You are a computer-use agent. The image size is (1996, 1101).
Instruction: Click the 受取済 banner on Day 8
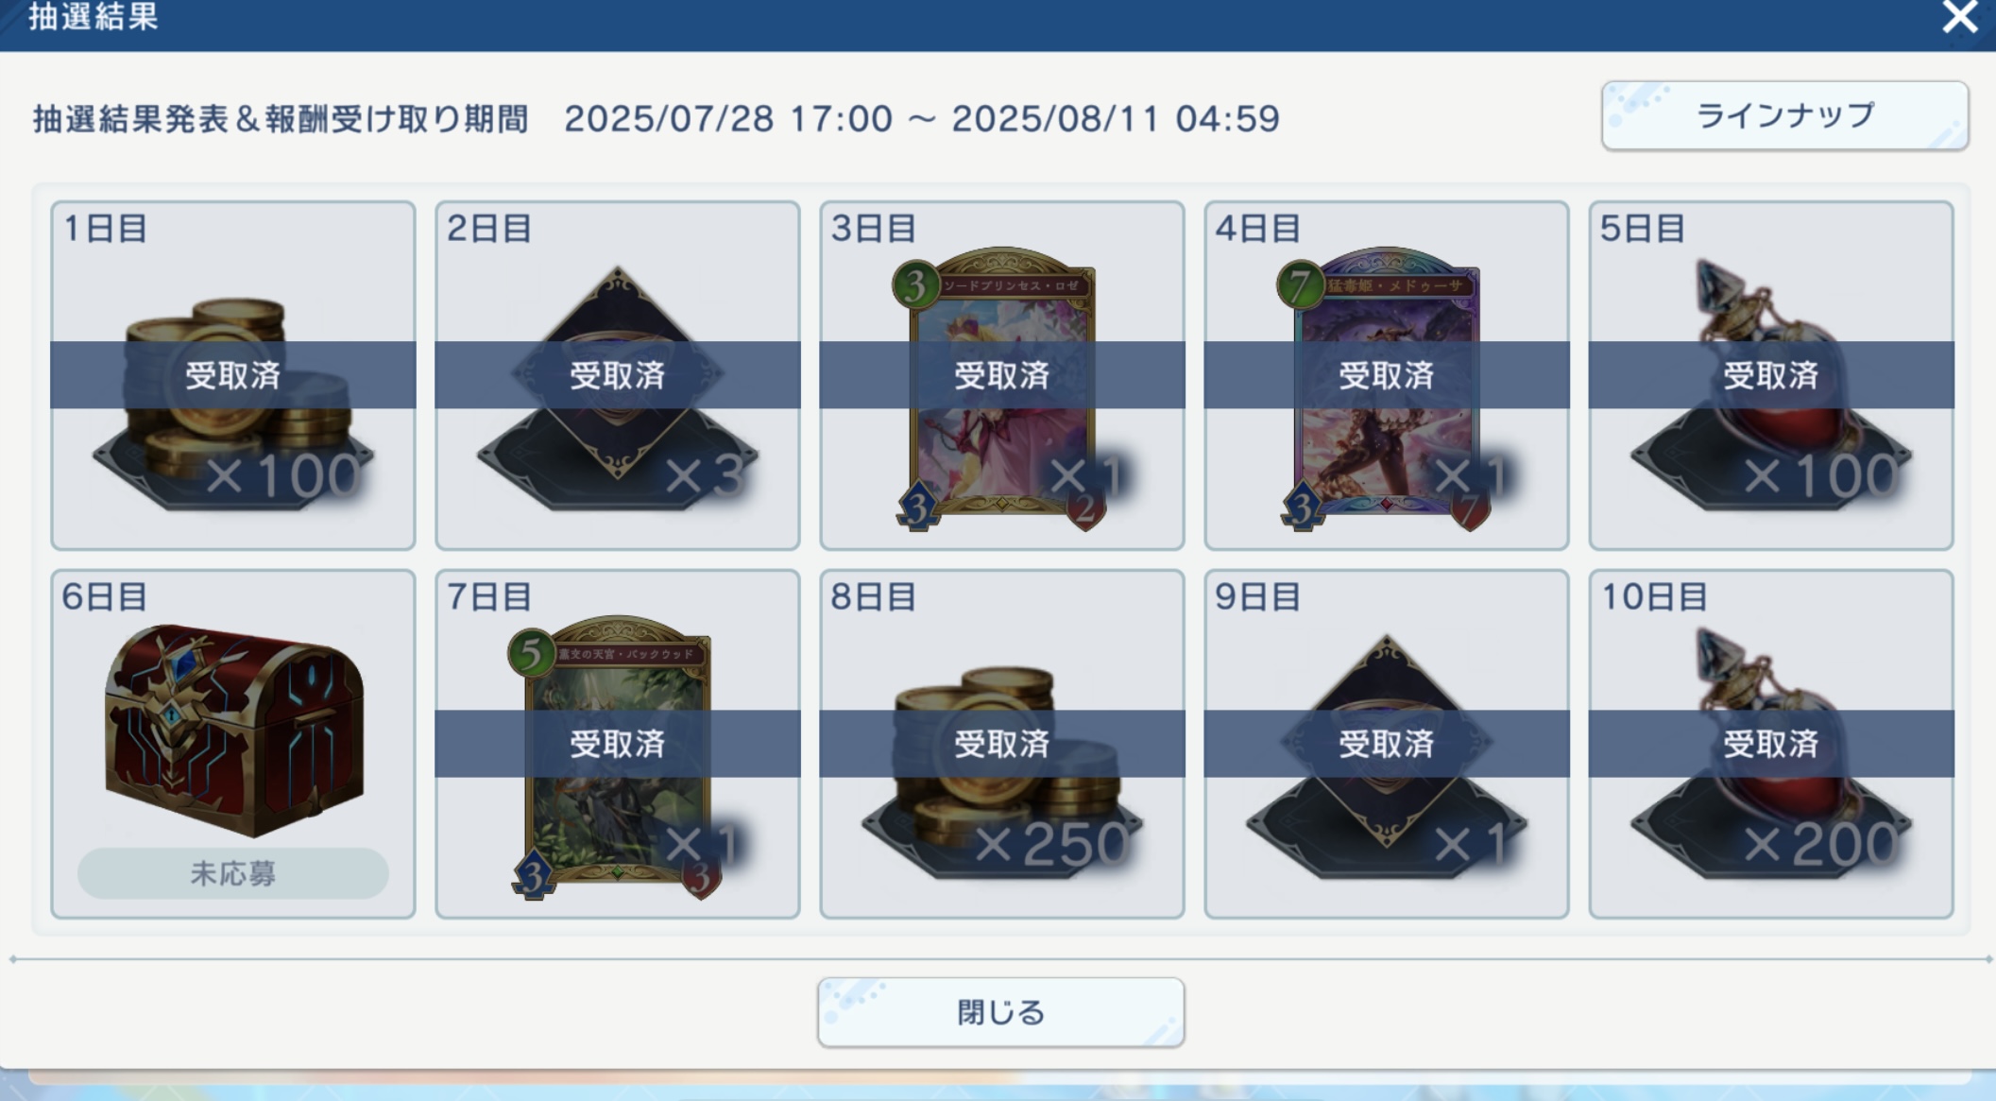[1002, 744]
